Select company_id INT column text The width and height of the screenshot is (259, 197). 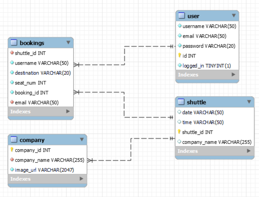pos(33,150)
